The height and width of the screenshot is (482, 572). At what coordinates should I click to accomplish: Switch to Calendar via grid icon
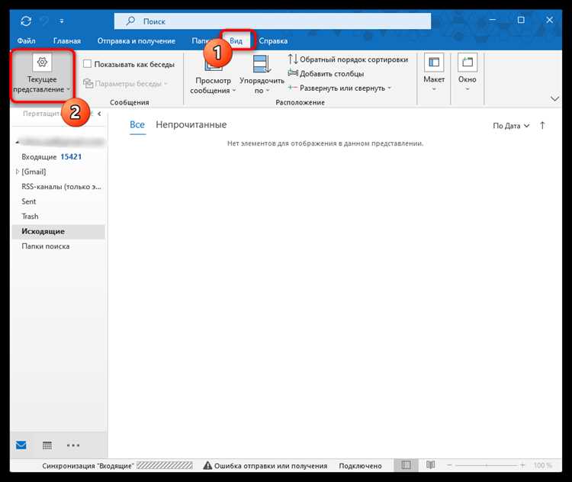pos(47,445)
